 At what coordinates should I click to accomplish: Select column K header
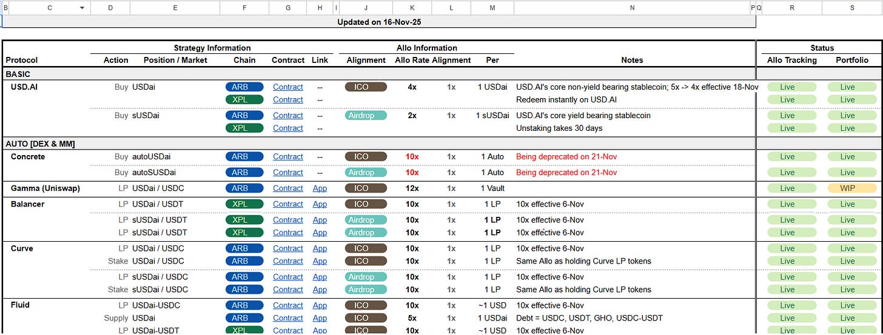click(412, 7)
